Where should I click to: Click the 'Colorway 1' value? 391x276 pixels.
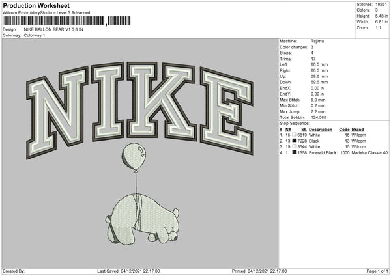point(35,35)
